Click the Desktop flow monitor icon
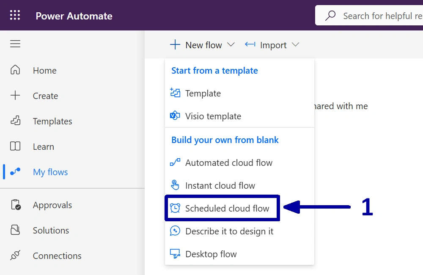Screen dimensions: 423x275 (x=175, y=254)
